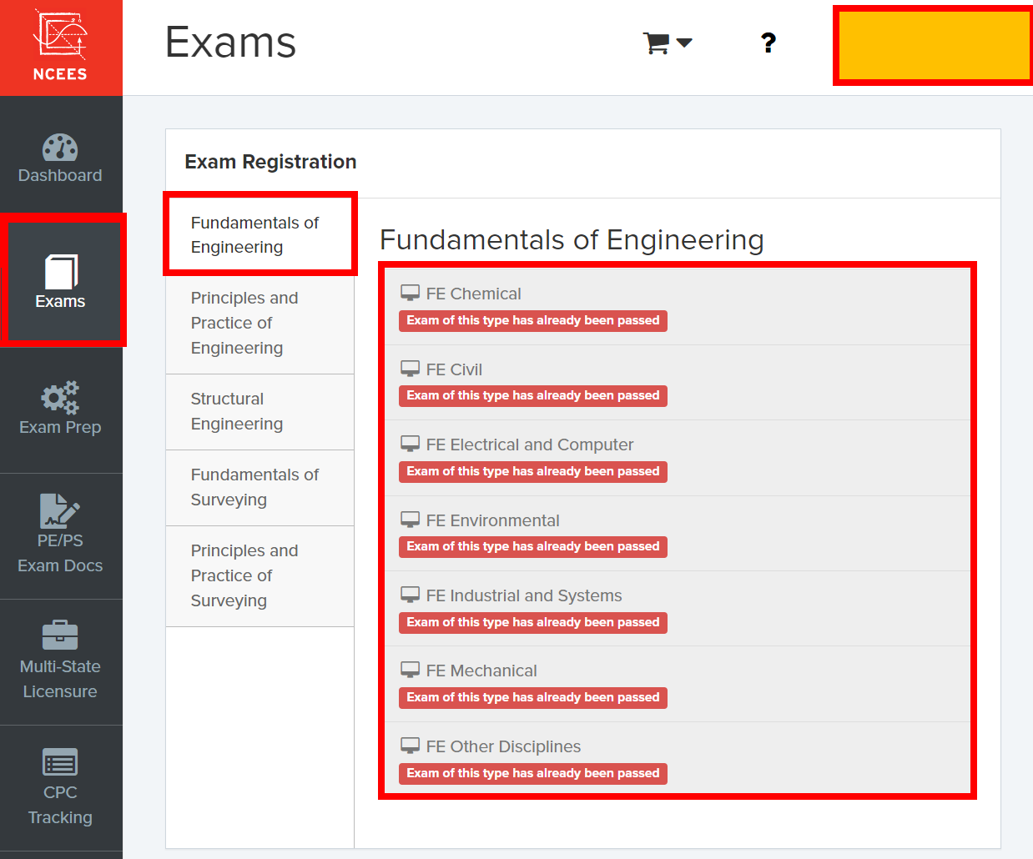1033x859 pixels.
Task: Click the FE Electrical and Computer monitor icon
Action: [410, 444]
